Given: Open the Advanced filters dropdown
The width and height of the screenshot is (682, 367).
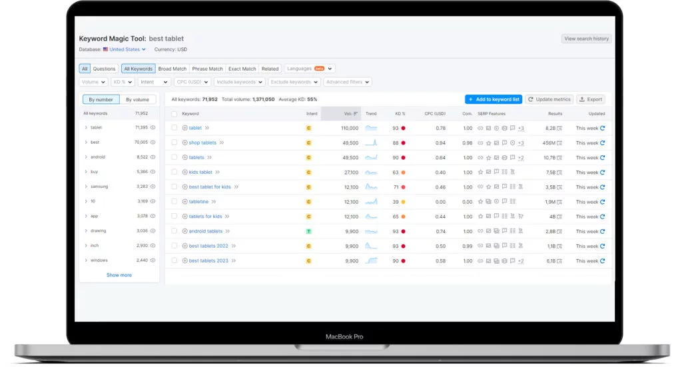Looking at the screenshot, I should point(348,82).
